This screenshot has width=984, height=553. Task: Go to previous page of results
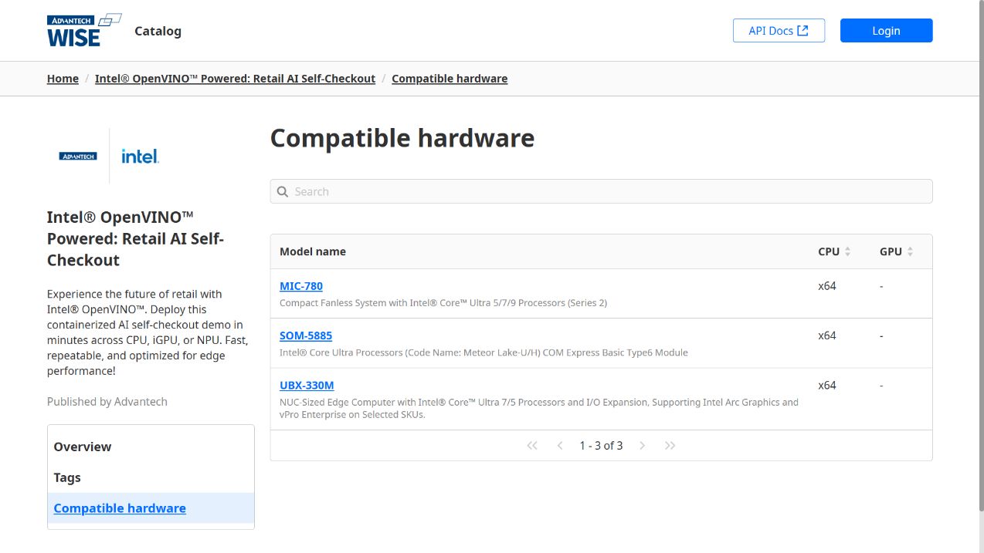(560, 446)
